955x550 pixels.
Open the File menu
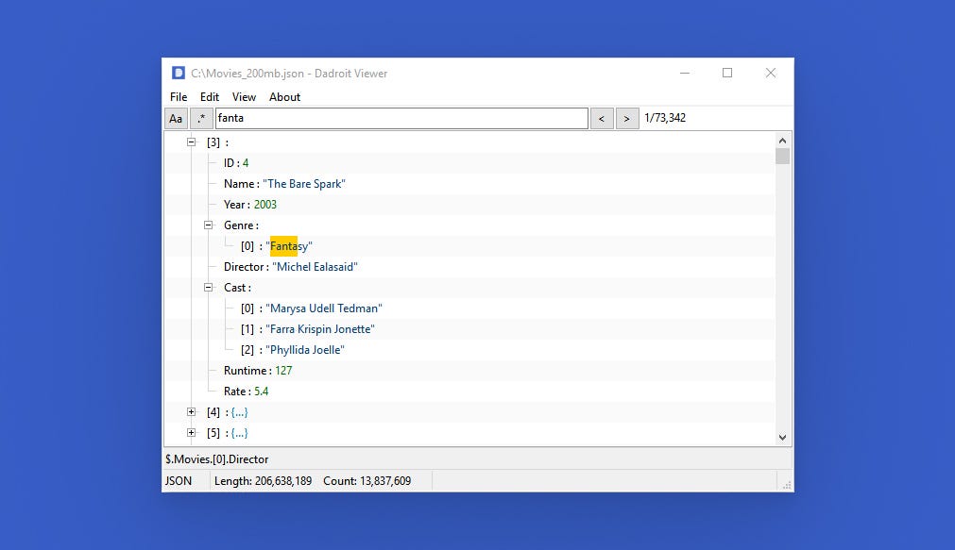pyautogui.click(x=178, y=96)
